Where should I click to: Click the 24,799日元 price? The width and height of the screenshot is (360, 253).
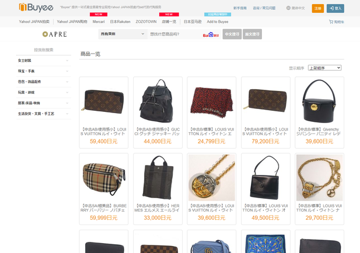[212, 142]
